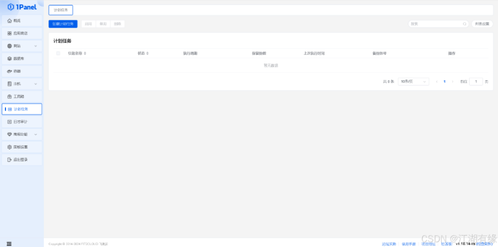Image resolution: width=498 pixels, height=247 pixels.
Task: Sort by 状态 using sort arrows
Action: click(147, 54)
